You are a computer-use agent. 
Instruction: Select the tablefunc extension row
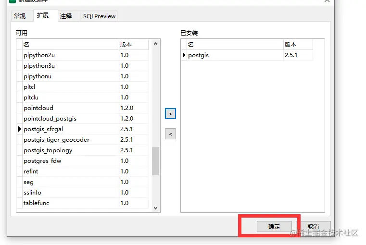[82, 203]
